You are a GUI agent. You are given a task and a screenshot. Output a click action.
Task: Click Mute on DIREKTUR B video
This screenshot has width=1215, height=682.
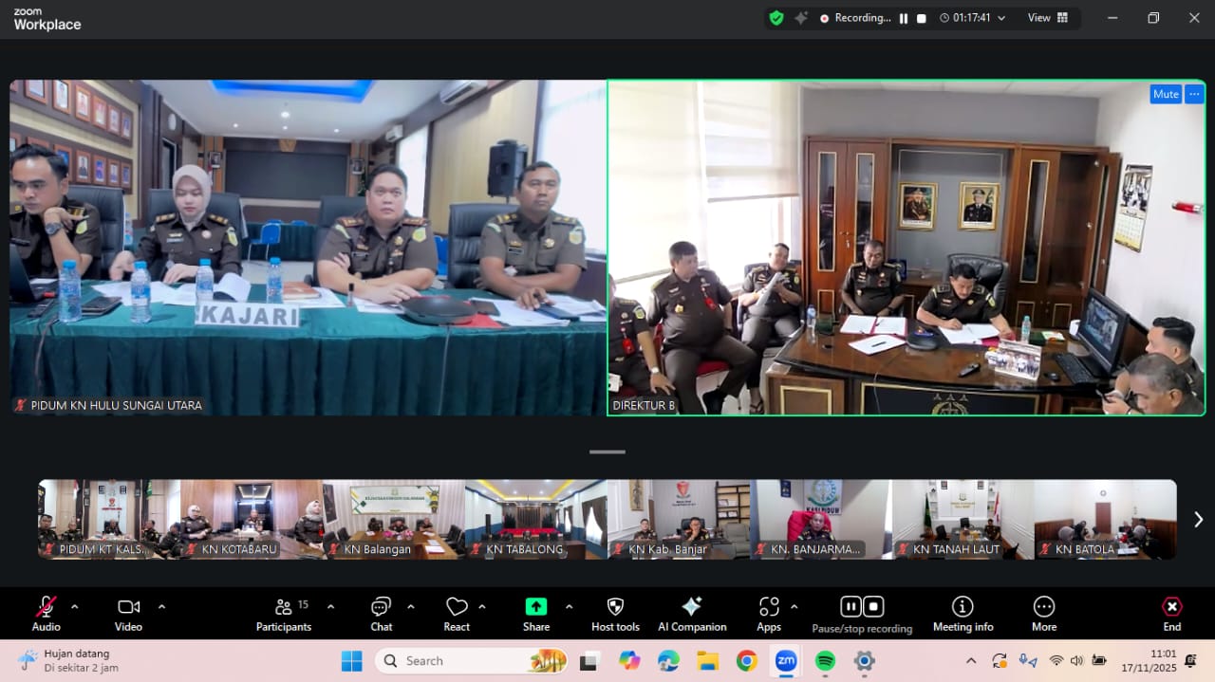coord(1166,94)
